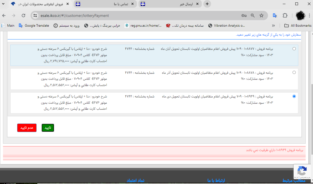313x184 pixels.
Task: Open the ارتباط با ما footer heading
Action: coord(216,181)
